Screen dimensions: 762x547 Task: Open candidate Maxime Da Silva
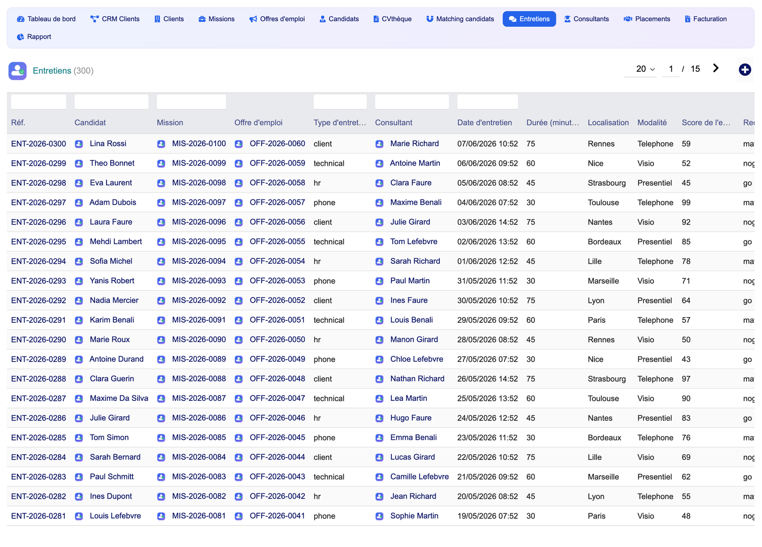point(119,398)
